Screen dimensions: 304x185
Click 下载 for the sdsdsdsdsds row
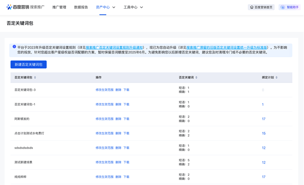pos(126,148)
